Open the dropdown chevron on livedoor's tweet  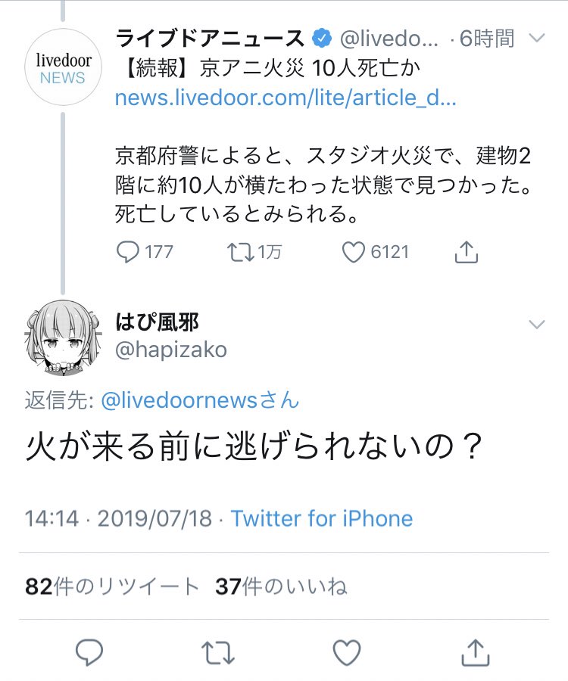click(x=538, y=38)
